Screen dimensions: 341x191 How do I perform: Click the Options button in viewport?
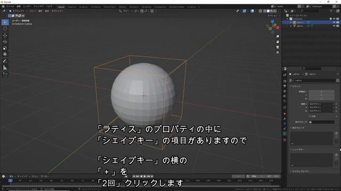274,16
